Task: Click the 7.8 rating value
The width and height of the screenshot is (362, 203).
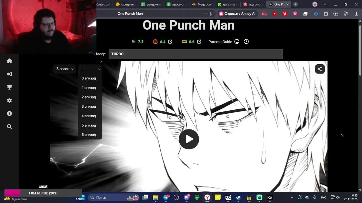Action: coord(141,41)
